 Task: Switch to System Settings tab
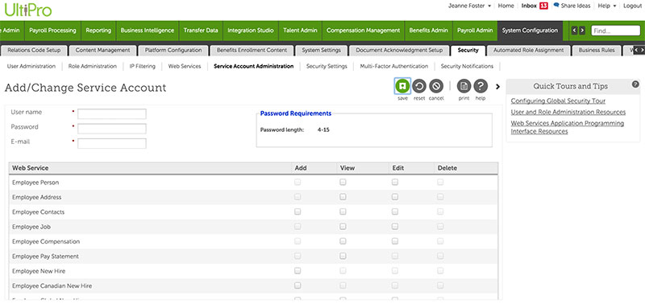point(321,51)
